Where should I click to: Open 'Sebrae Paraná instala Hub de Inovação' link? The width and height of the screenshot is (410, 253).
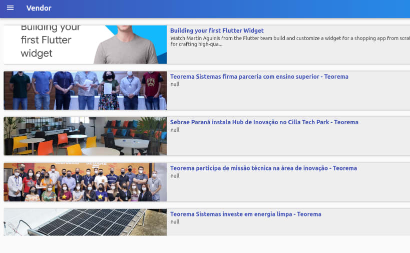coord(264,122)
